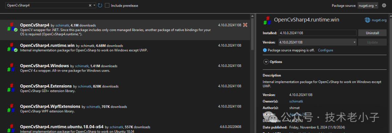Click the Uninstall button
This screenshot has width=392, height=133.
click(x=372, y=33)
